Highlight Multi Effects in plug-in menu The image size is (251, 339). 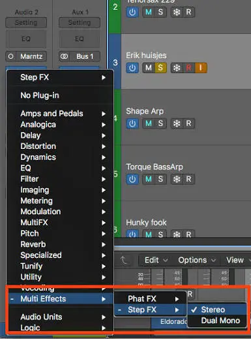[x=60, y=299]
